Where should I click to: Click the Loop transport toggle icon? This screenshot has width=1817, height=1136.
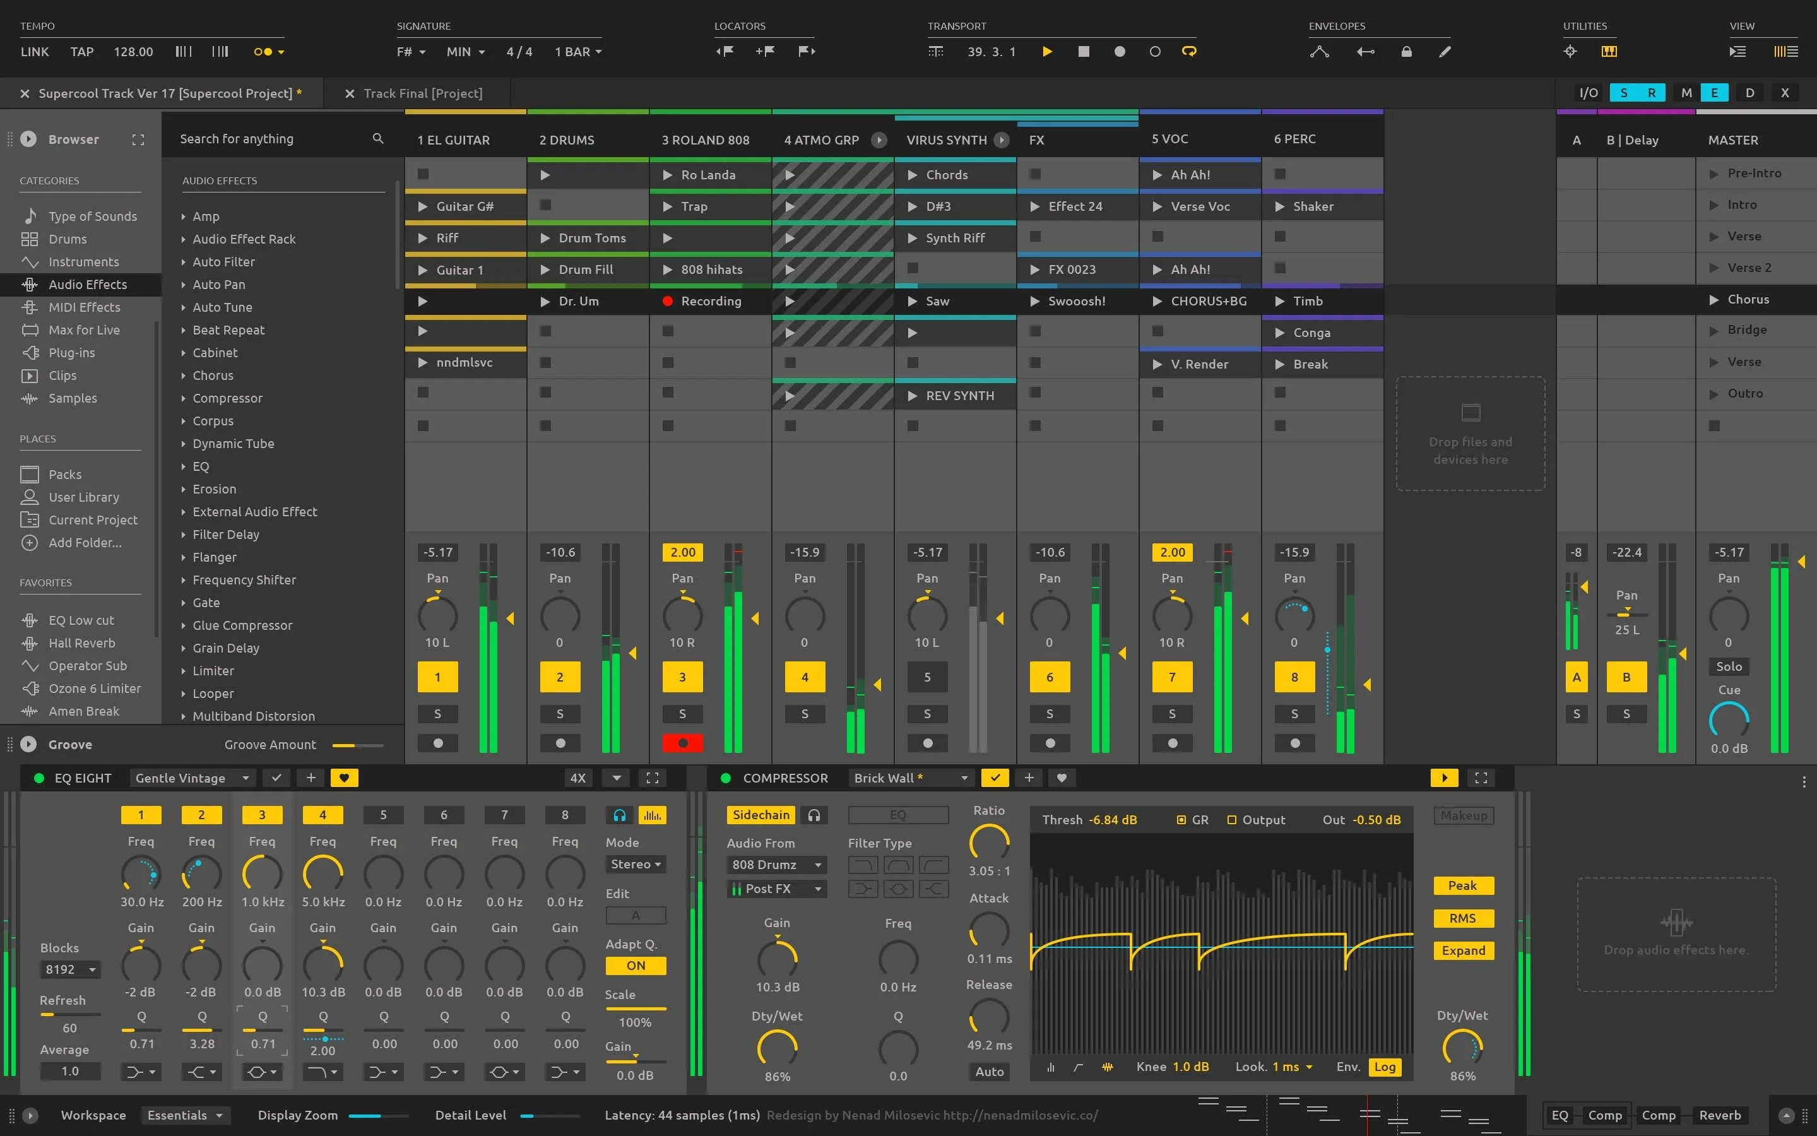(1189, 51)
